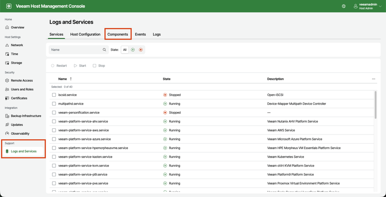The image size is (386, 197).
Task: Click the Device-Mapper Multipath Device Controller text
Action: pos(297,104)
